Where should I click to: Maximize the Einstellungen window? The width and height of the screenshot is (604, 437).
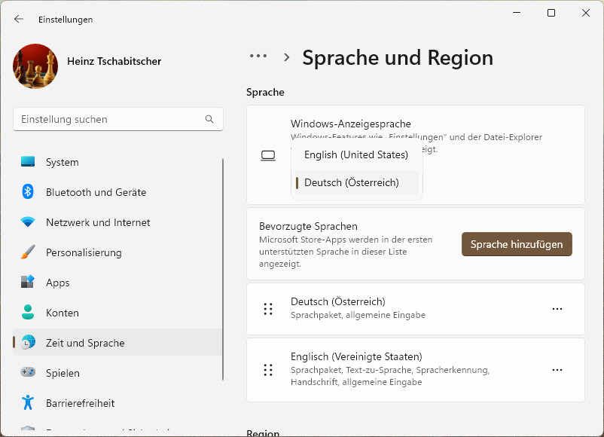pos(551,13)
